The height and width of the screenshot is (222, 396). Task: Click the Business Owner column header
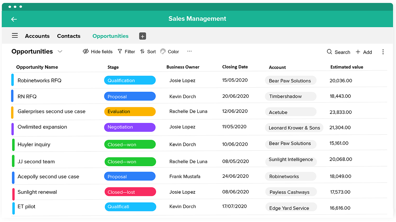pos(183,67)
